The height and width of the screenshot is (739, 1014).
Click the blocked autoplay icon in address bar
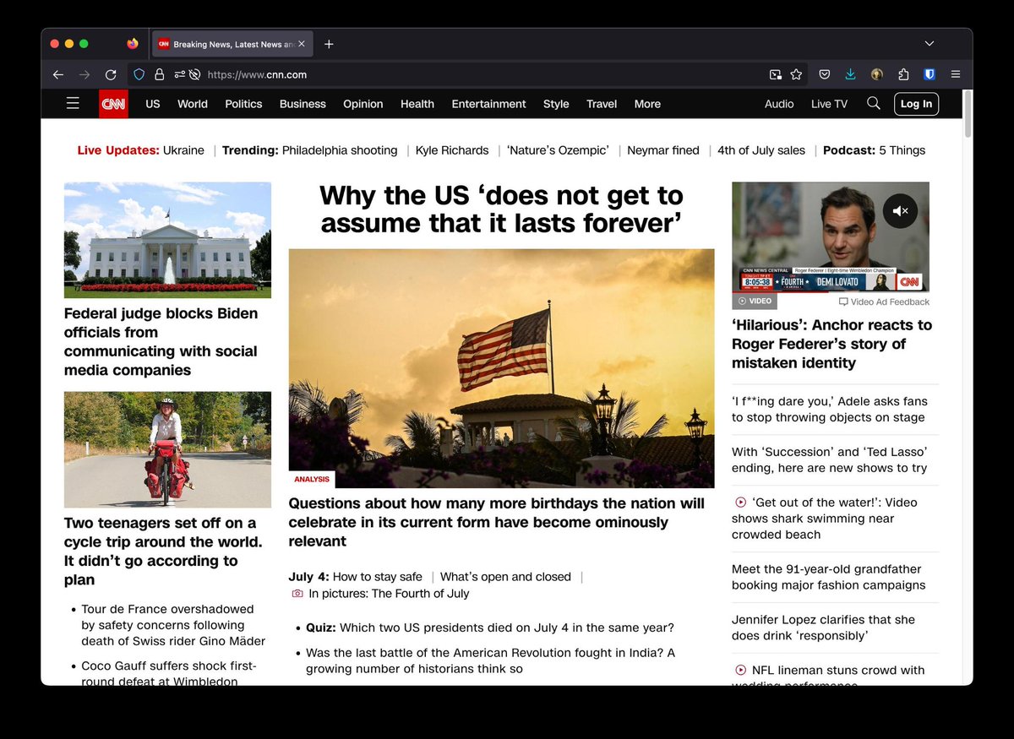[194, 74]
